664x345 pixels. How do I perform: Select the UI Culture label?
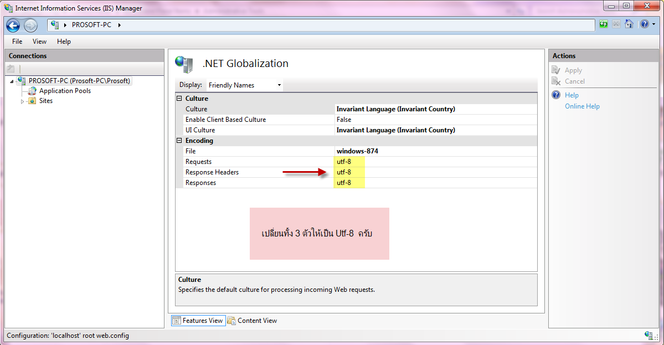(x=200, y=130)
